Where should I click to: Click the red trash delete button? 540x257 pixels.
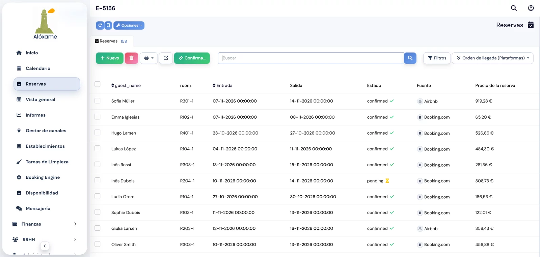132,58
